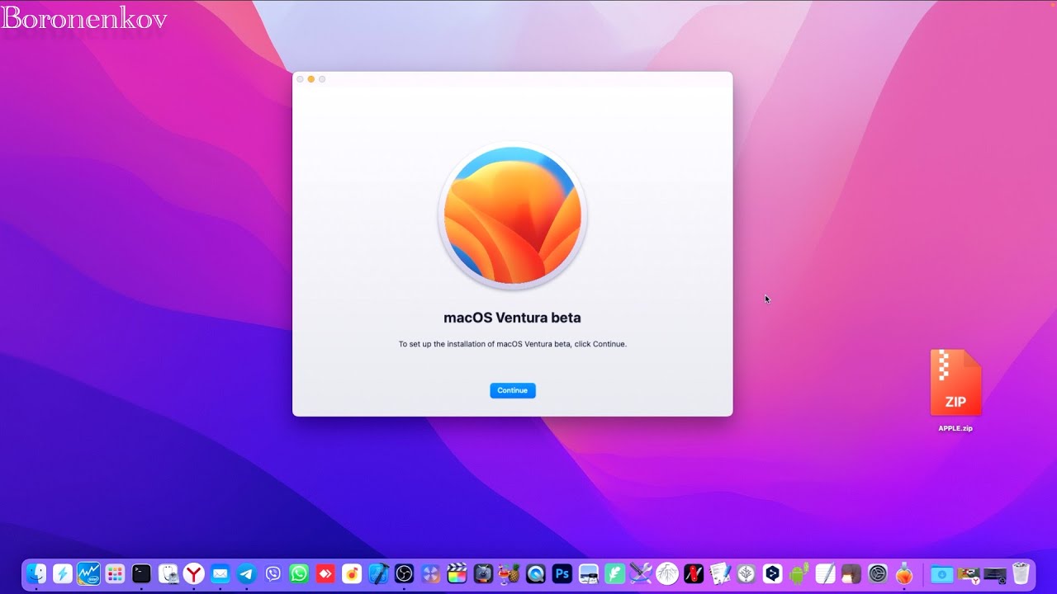Open the Downloads folder in the Dock
The width and height of the screenshot is (1057, 594).
click(x=942, y=573)
